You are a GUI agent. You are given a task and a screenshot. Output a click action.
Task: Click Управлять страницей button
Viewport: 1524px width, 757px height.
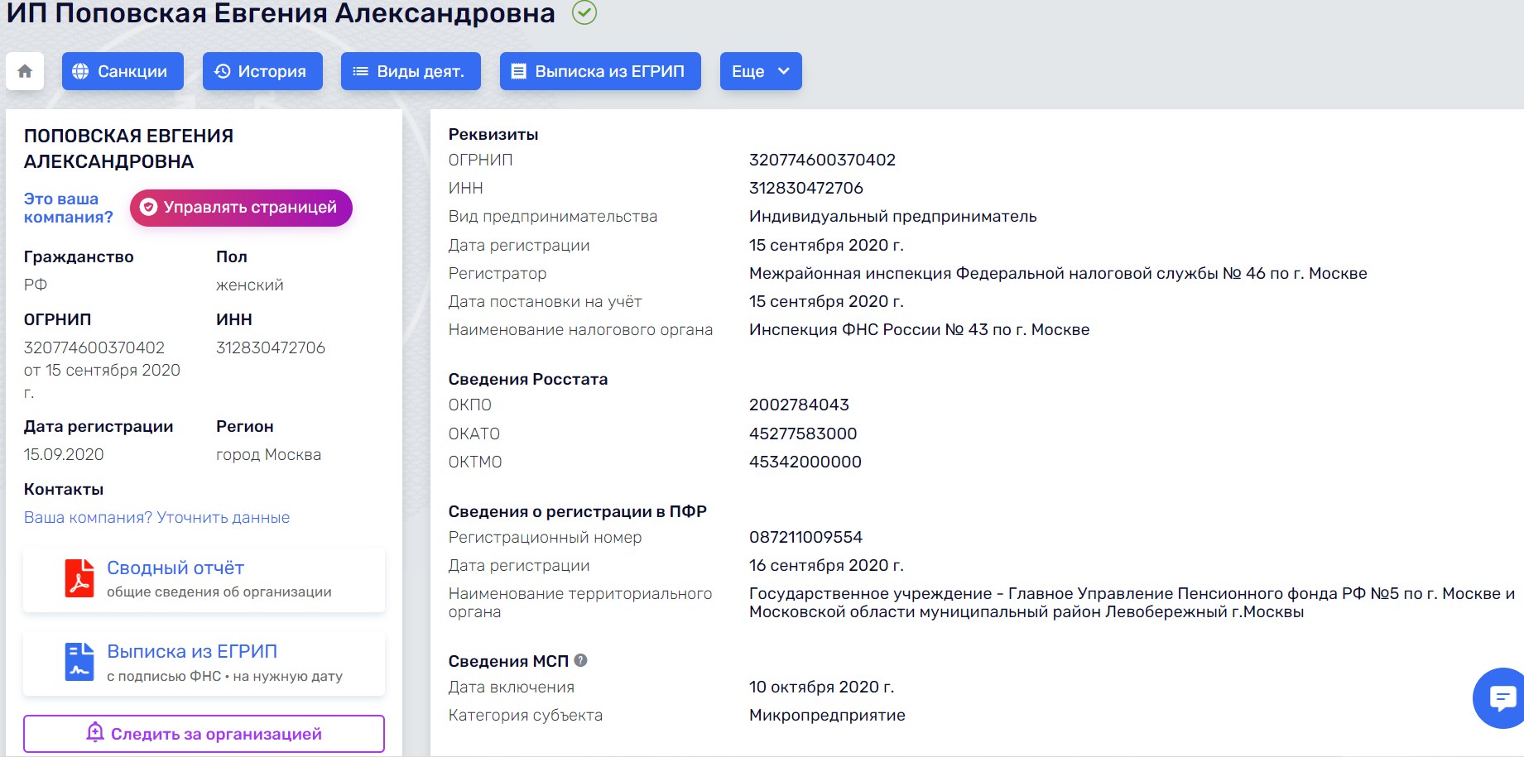tap(241, 208)
